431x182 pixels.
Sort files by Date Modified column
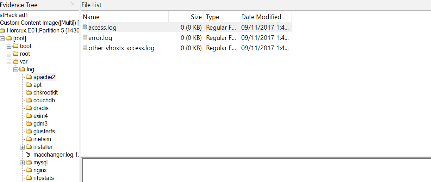click(265, 17)
